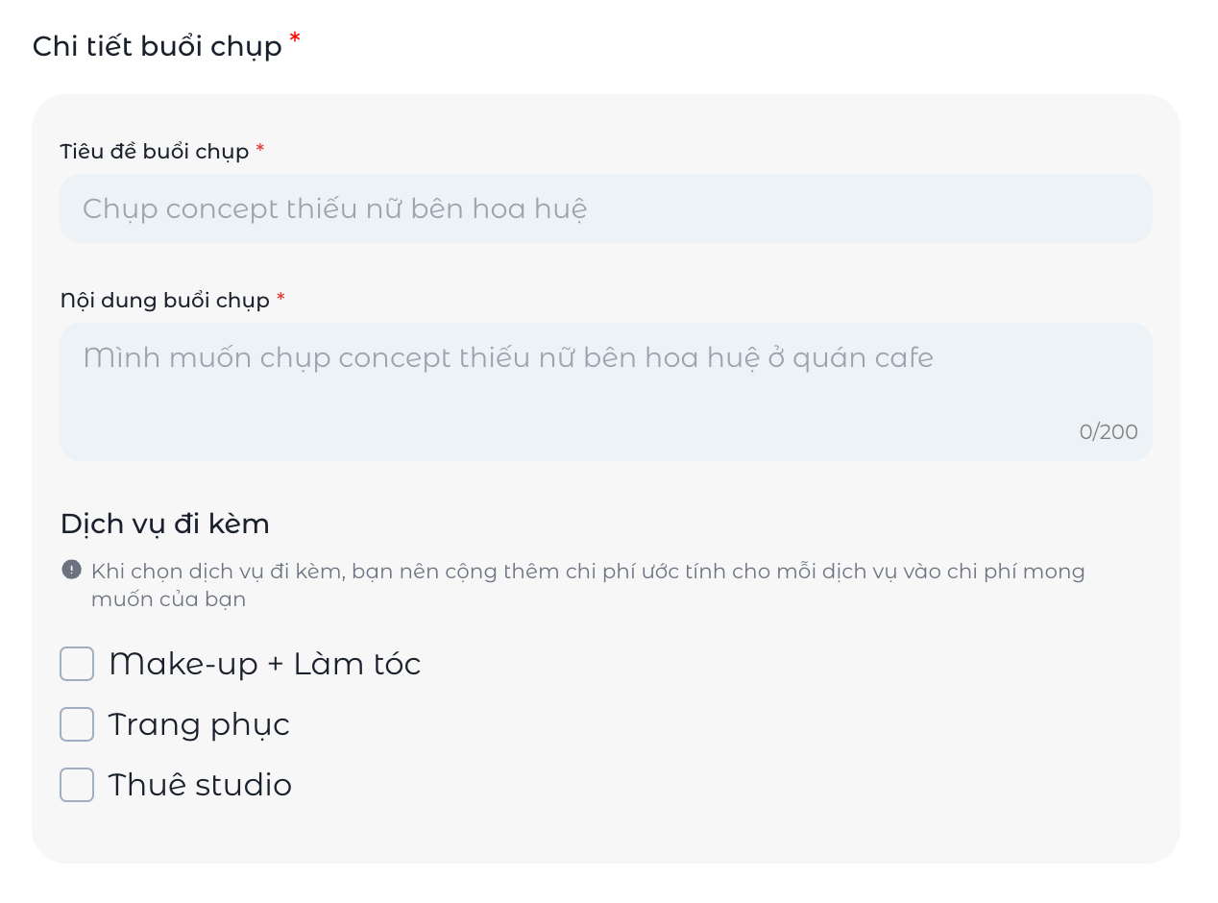
Task: Click the 0/200 character counter
Action: [x=1107, y=431]
